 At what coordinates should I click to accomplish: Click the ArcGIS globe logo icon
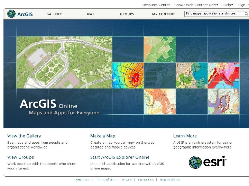point(11,14)
